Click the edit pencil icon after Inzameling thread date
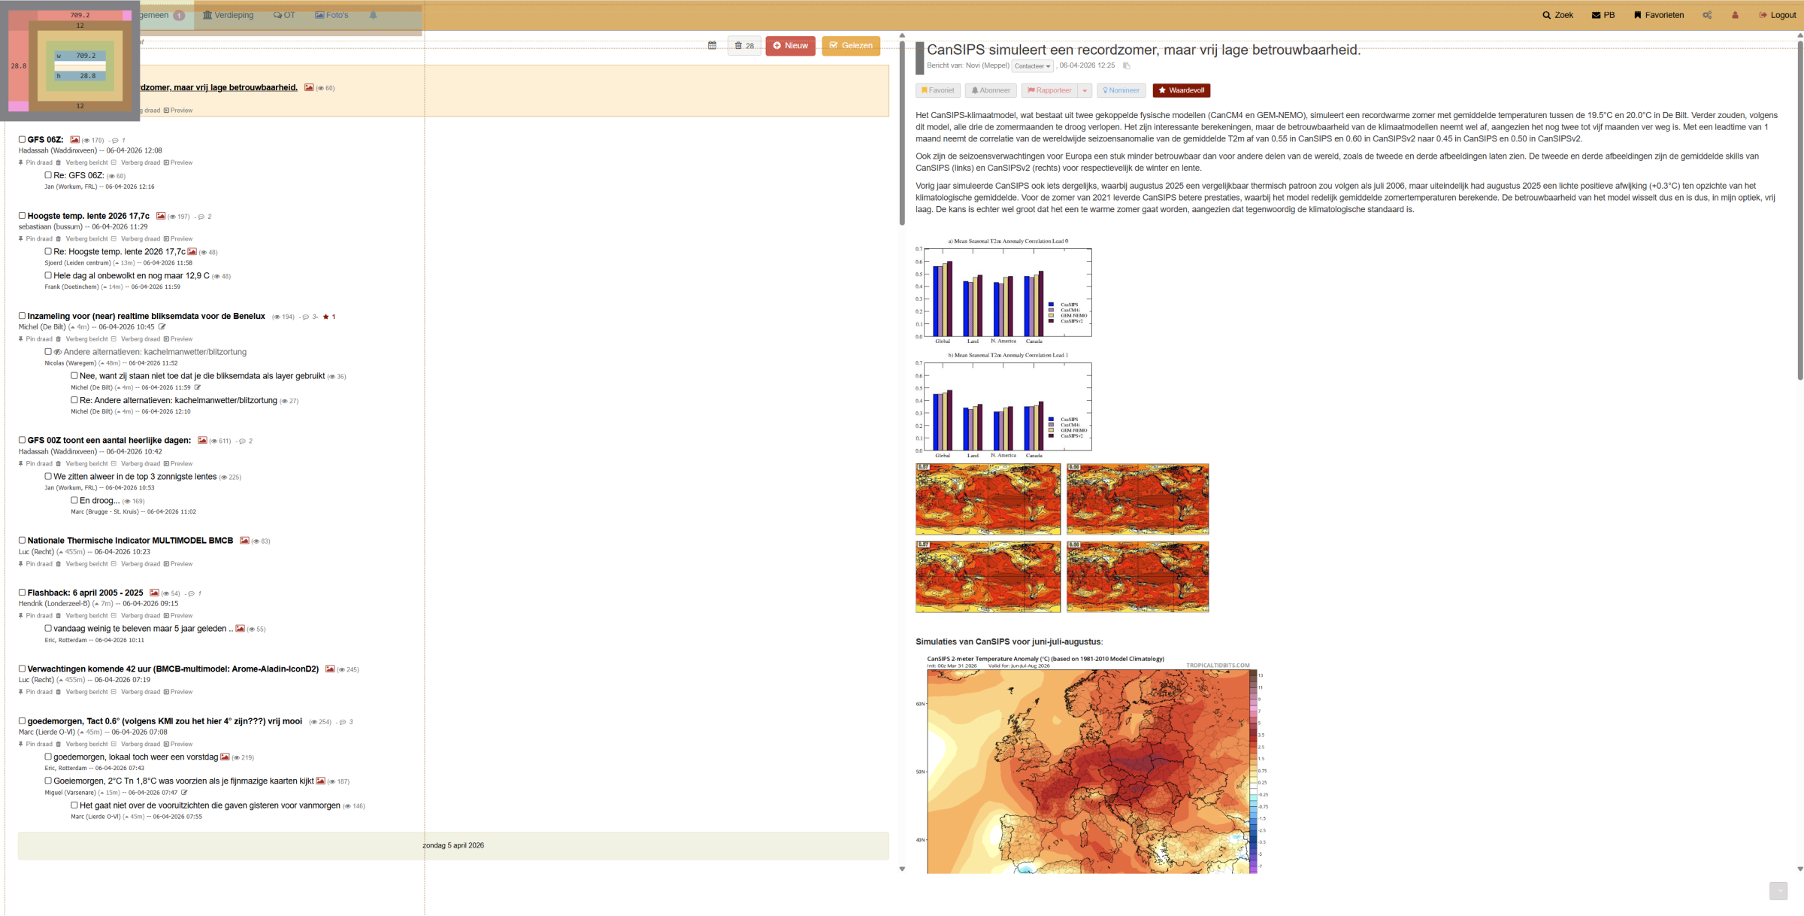The image size is (1804, 916). pyautogui.click(x=162, y=327)
